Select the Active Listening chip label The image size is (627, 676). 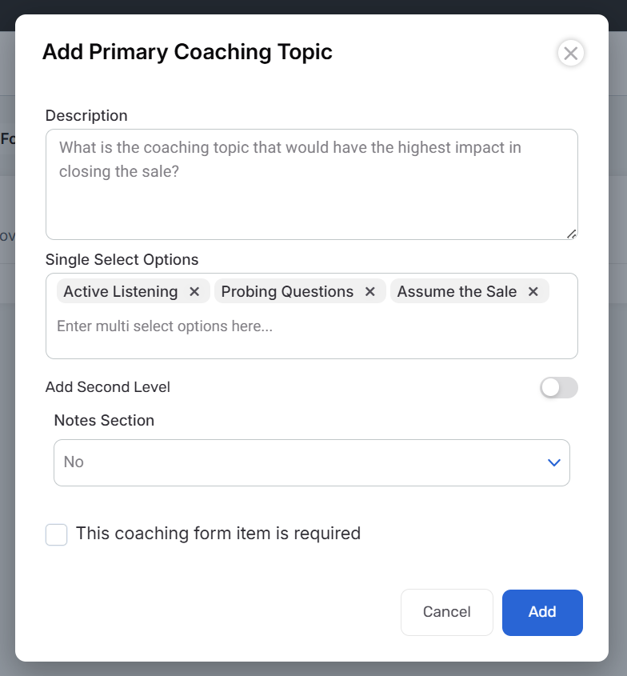[x=121, y=292]
